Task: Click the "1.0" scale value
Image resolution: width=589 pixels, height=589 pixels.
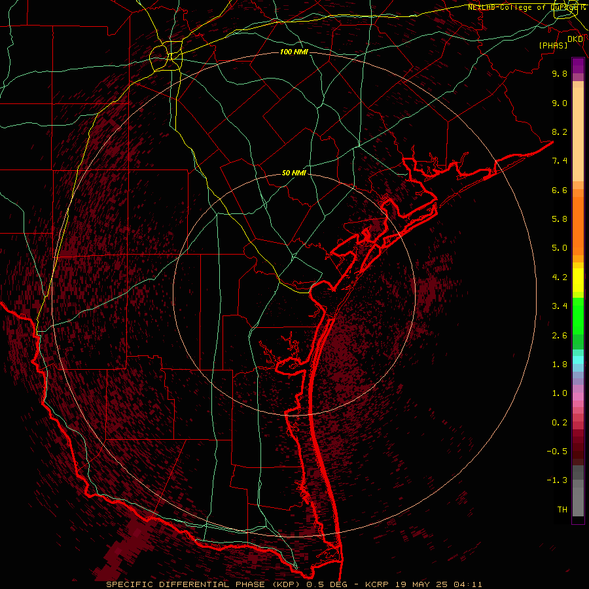Action: click(560, 393)
